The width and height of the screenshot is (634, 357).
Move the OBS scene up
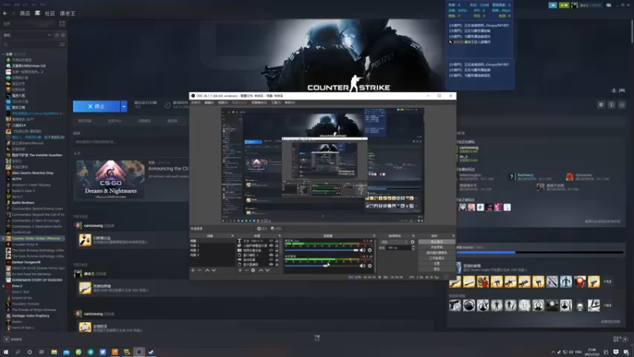207,271
